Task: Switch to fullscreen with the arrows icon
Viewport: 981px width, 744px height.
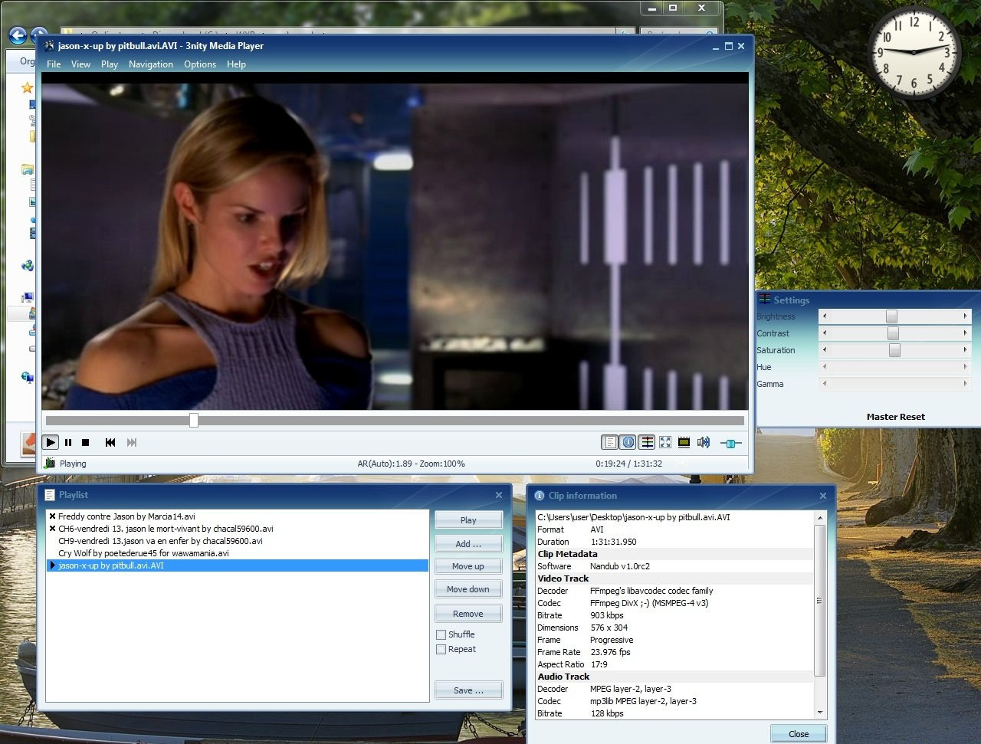Action: 665,442
